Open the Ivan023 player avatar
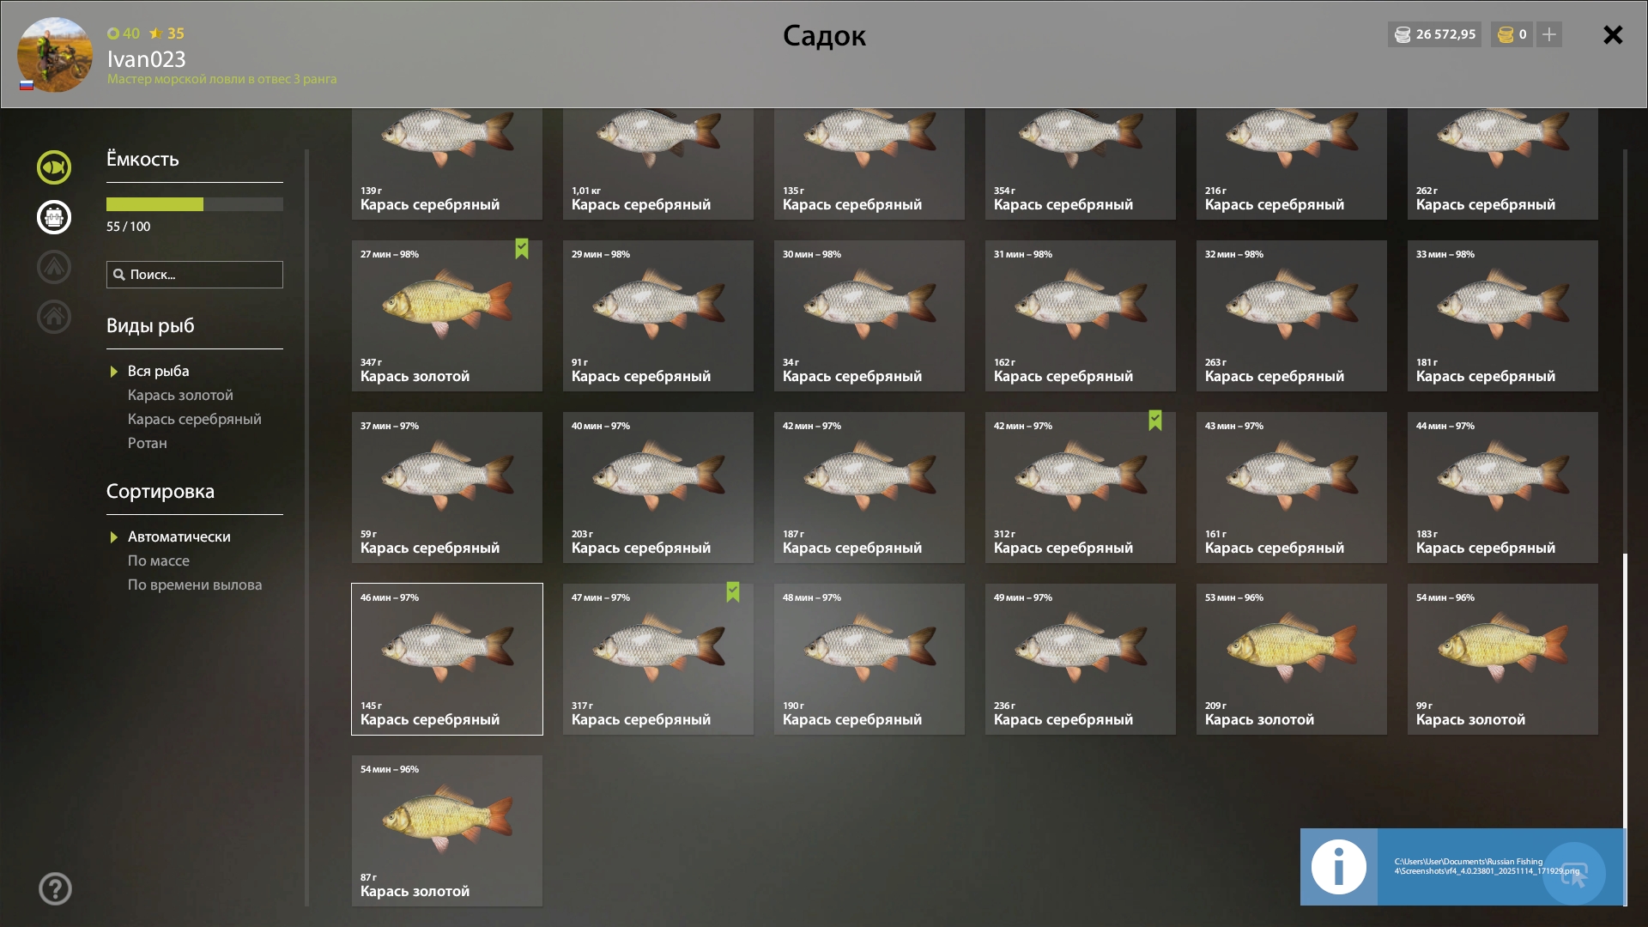Image resolution: width=1648 pixels, height=927 pixels. click(x=55, y=55)
